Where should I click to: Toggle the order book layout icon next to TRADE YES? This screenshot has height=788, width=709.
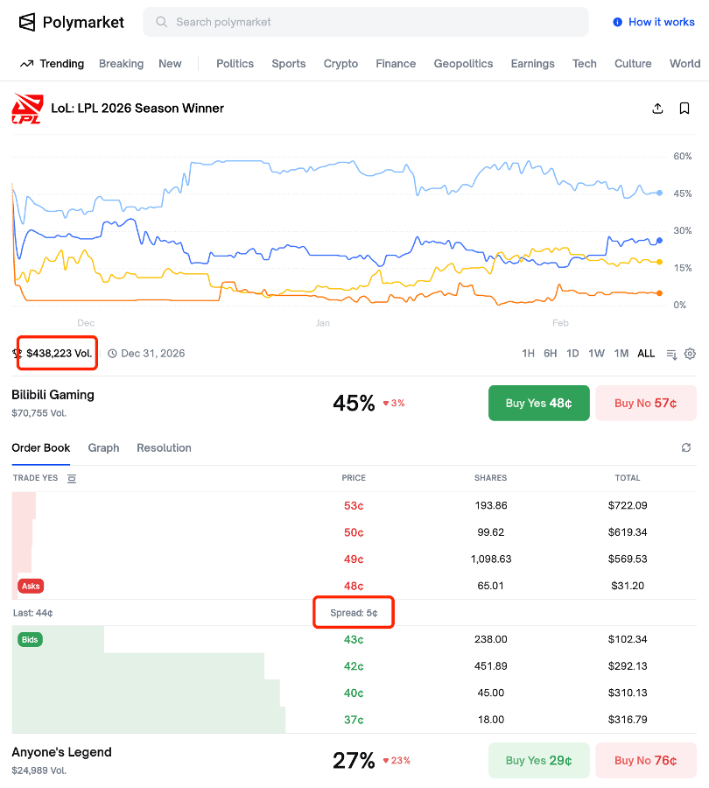point(71,478)
